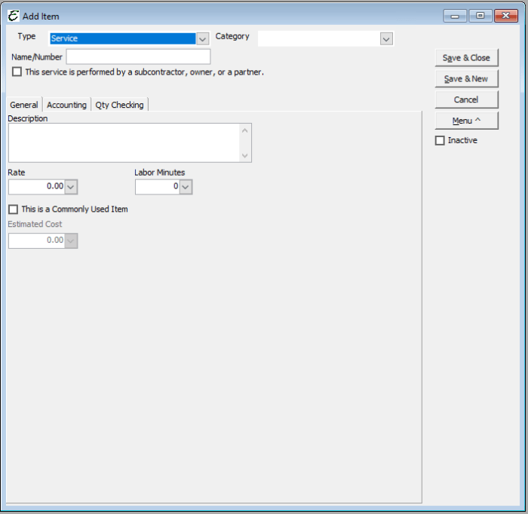Click the app icon in title bar

pyautogui.click(x=13, y=16)
